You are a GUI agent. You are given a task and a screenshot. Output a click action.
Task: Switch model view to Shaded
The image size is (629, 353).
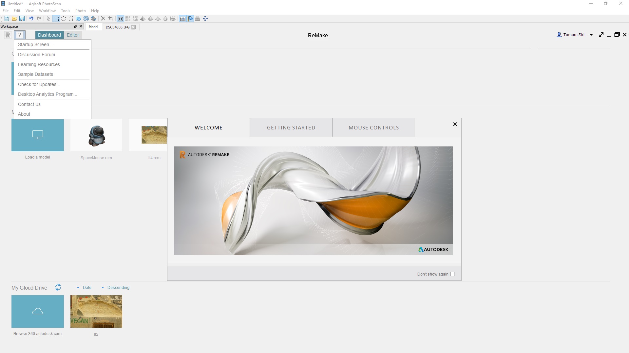click(x=143, y=19)
